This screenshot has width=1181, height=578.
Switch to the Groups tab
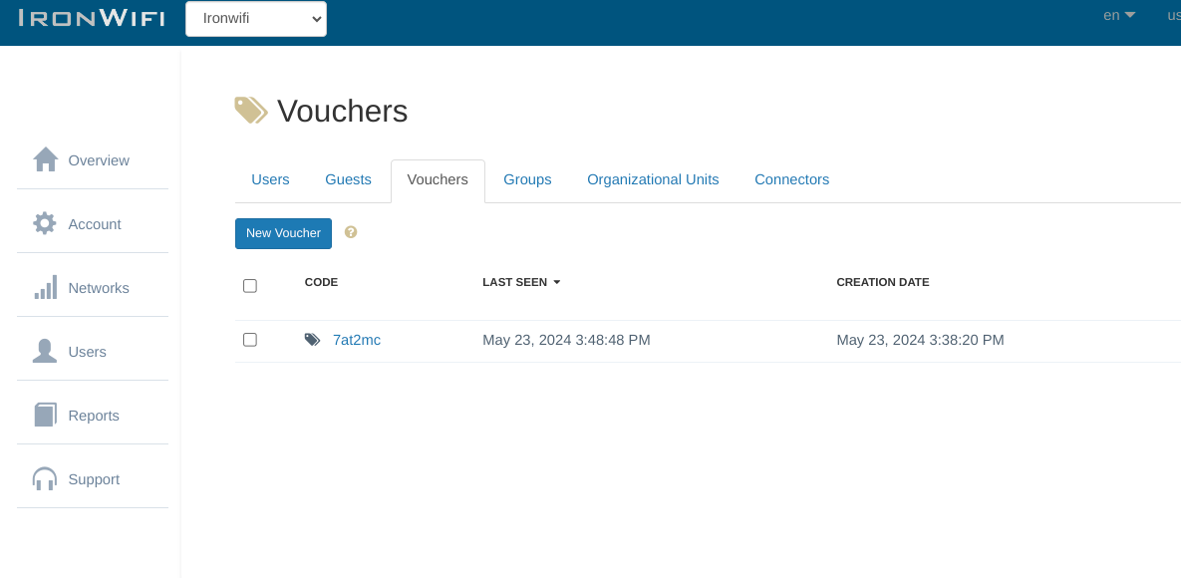(527, 179)
